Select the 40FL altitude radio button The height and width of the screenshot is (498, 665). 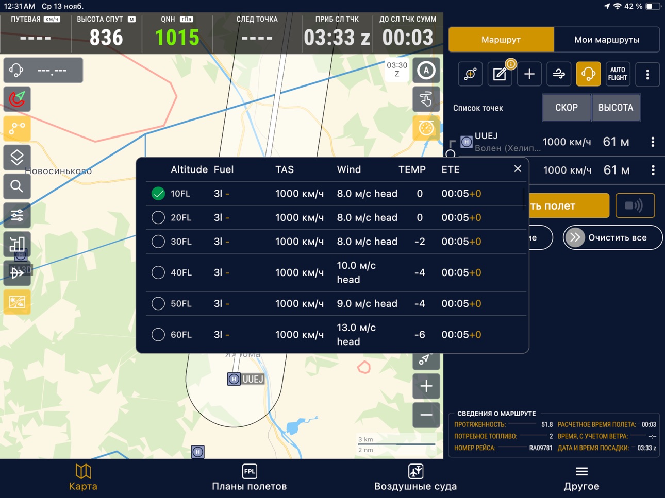pos(158,272)
